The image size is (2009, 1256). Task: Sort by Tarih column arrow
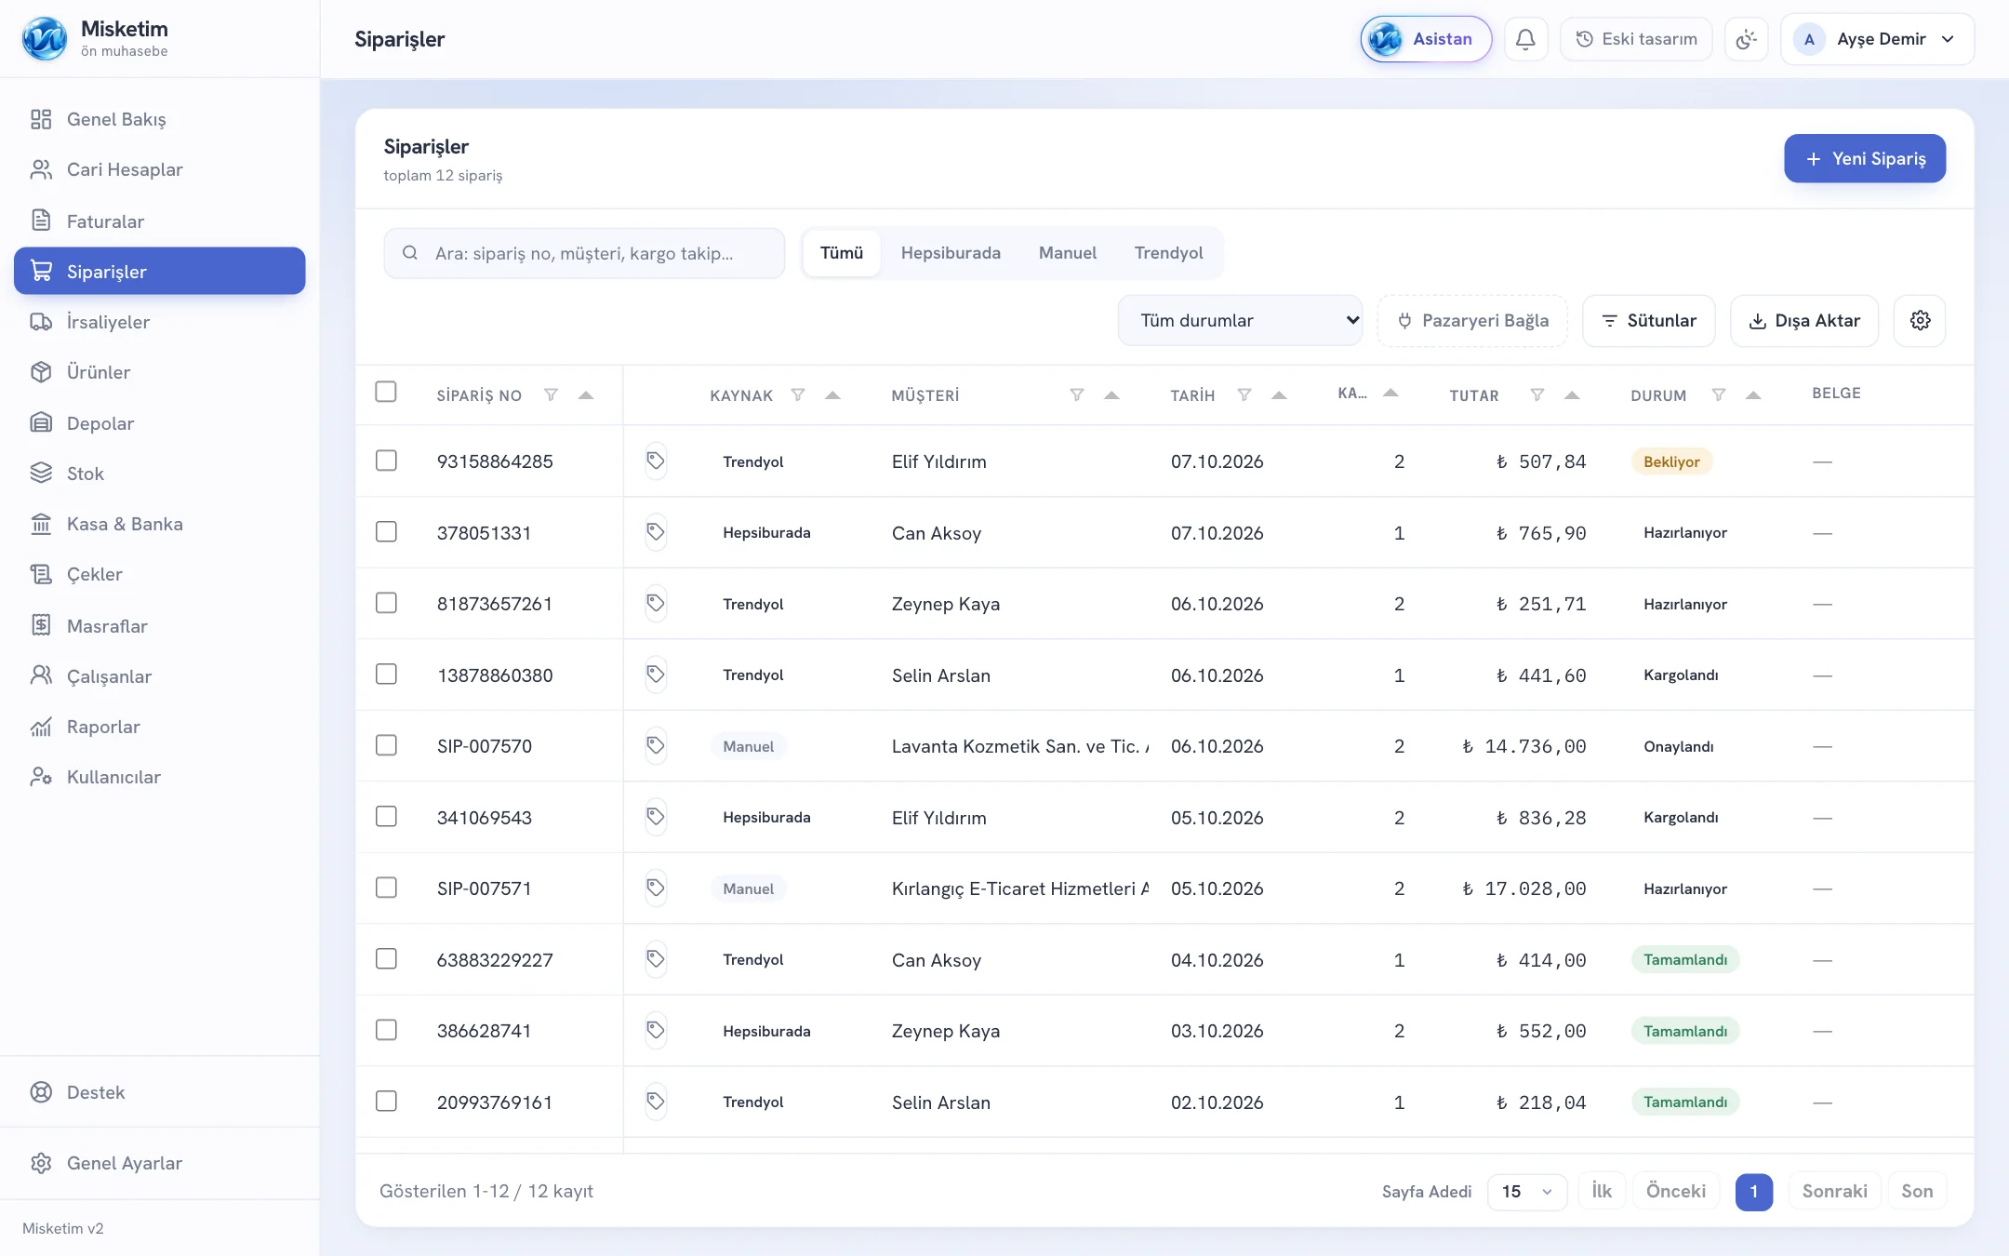(x=1279, y=395)
